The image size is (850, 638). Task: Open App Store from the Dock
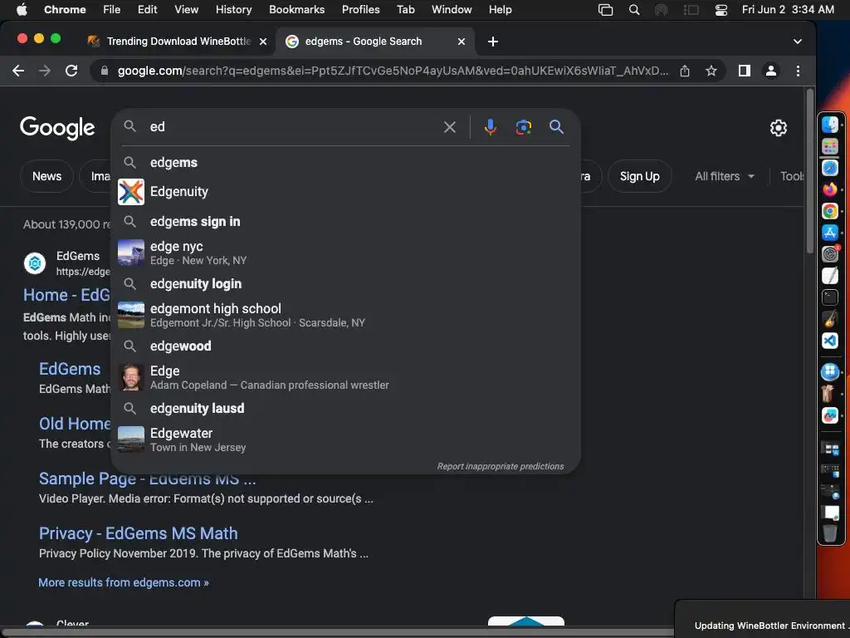point(830,233)
